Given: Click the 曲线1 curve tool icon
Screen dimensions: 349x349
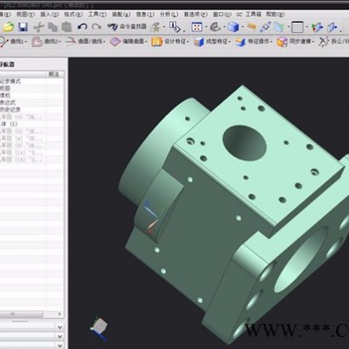Looking at the screenshot, I should pos(4,42).
